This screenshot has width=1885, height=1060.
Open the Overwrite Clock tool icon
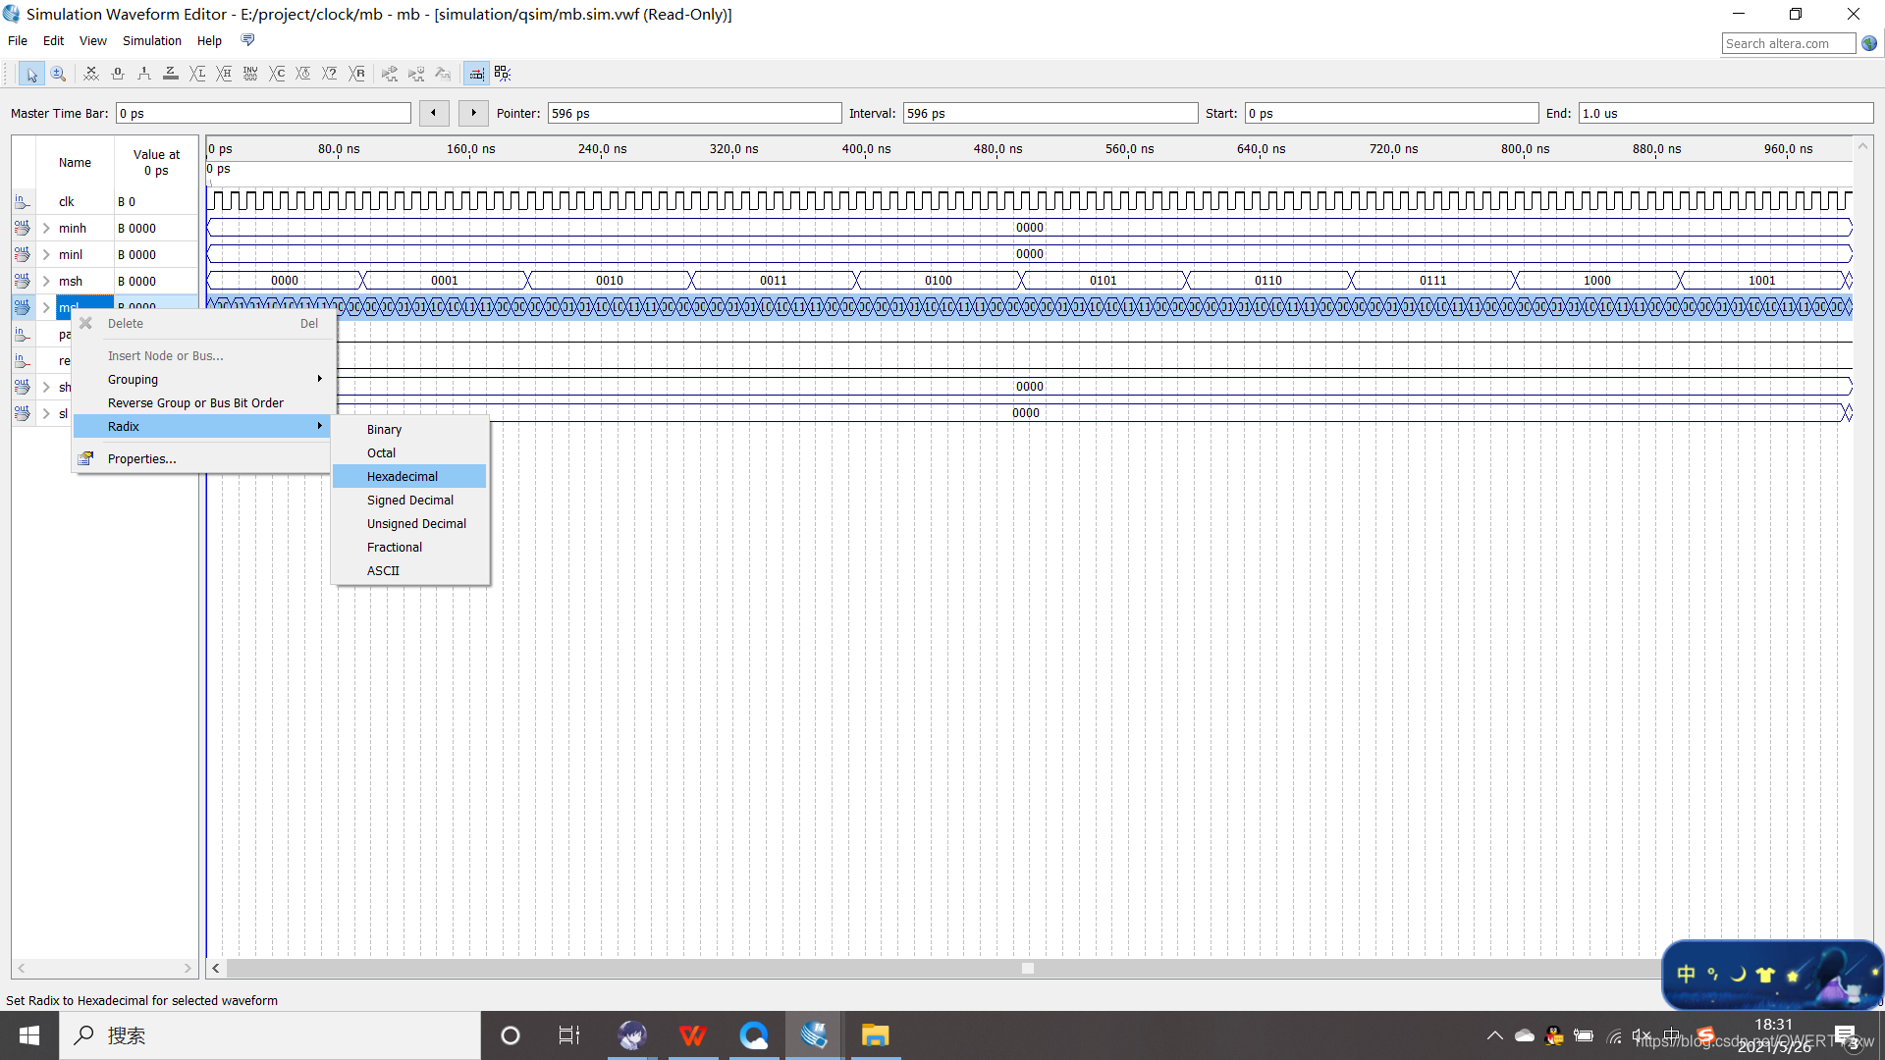pyautogui.click(x=303, y=74)
